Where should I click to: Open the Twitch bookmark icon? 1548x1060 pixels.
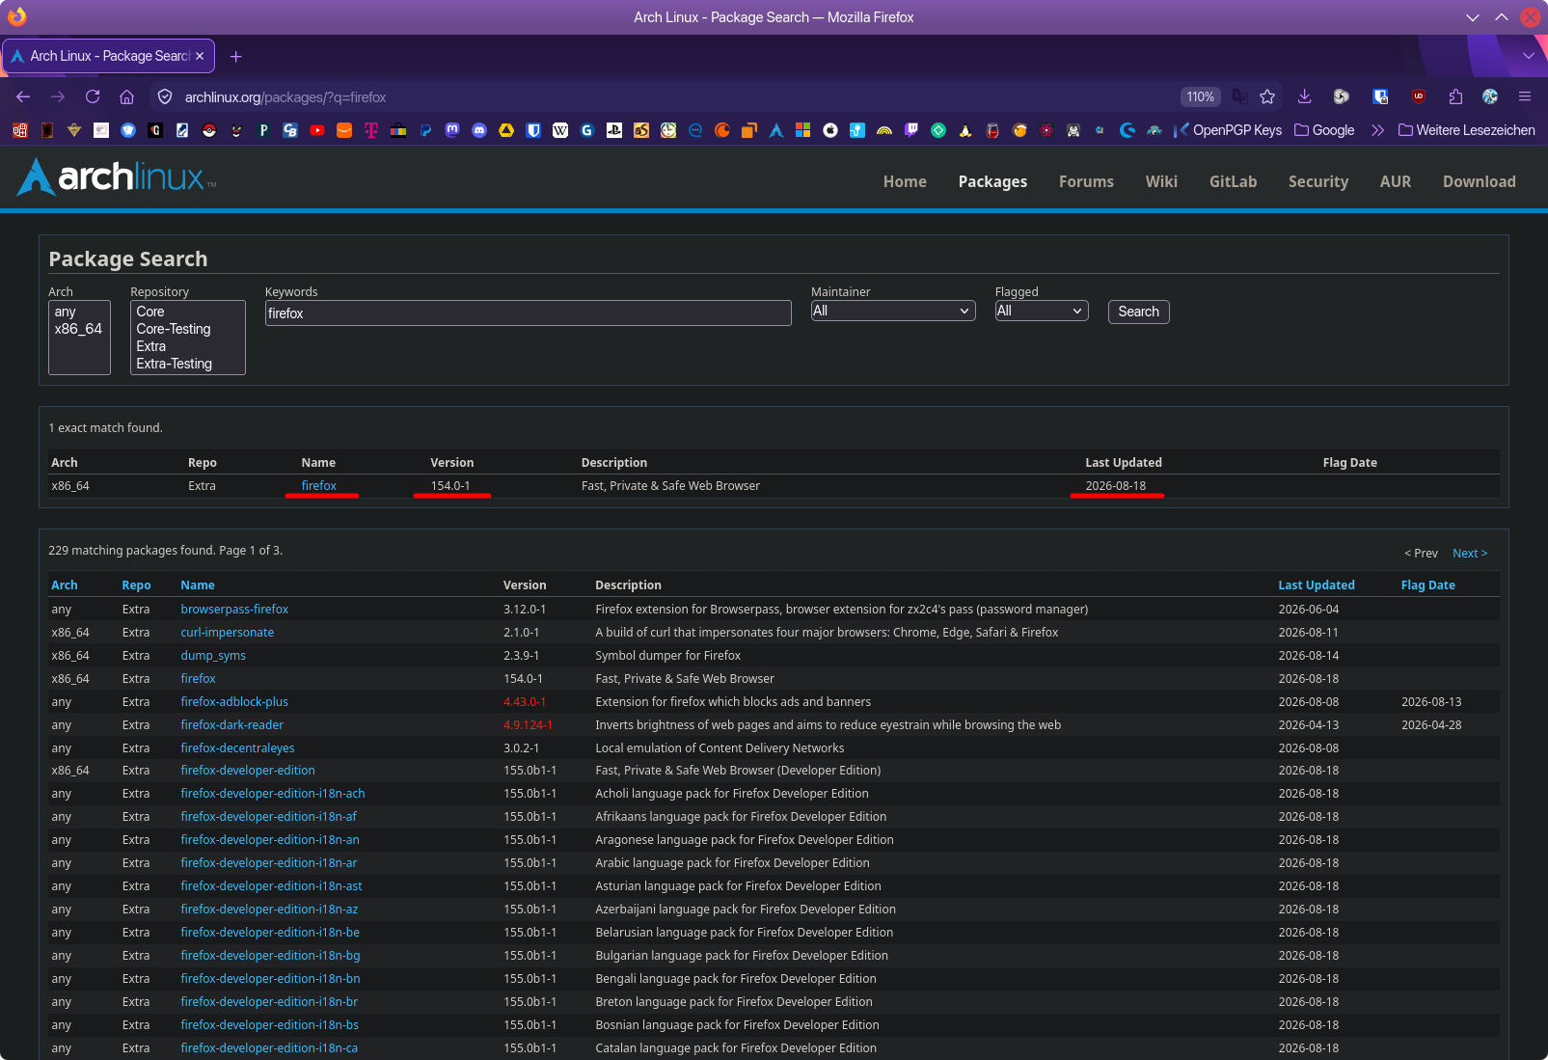coord(911,130)
